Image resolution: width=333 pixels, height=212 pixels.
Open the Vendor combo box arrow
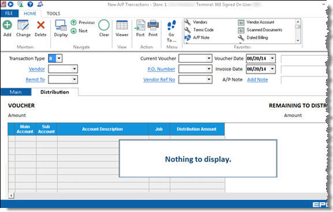coord(74,69)
